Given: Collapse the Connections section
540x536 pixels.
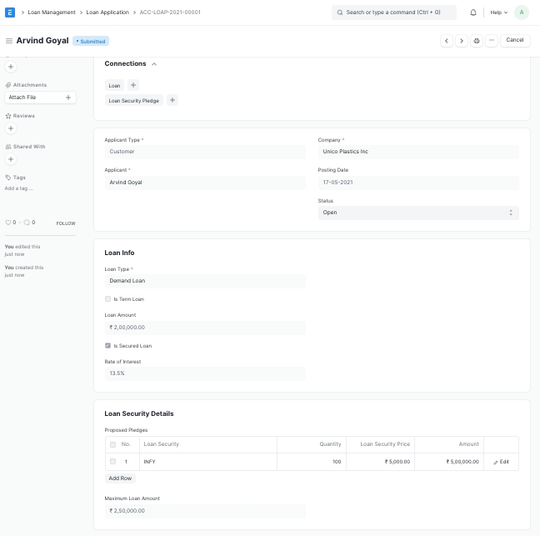Looking at the screenshot, I should coord(154,64).
